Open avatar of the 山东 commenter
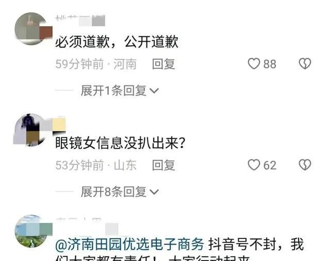330x261 pixels. click(30, 130)
